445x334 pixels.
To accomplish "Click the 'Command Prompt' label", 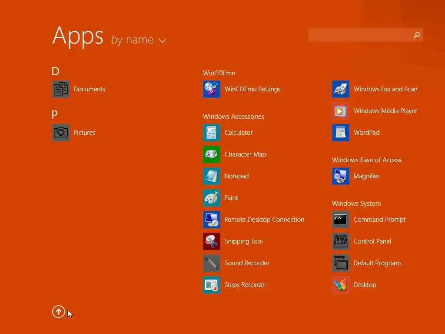I will tap(379, 220).
